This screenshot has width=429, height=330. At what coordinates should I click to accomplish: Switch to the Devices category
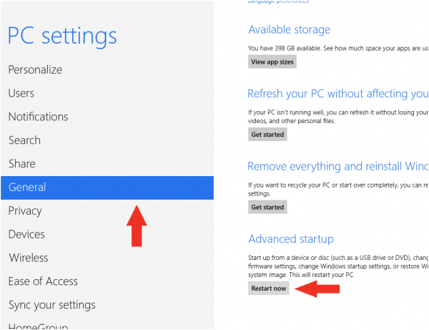(26, 234)
